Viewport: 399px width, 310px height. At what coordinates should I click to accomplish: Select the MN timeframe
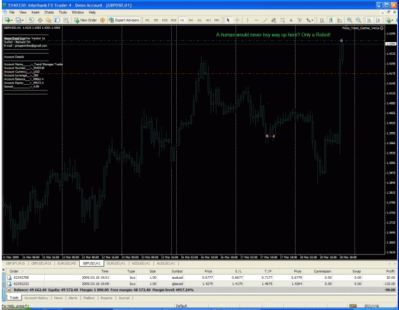(217, 20)
